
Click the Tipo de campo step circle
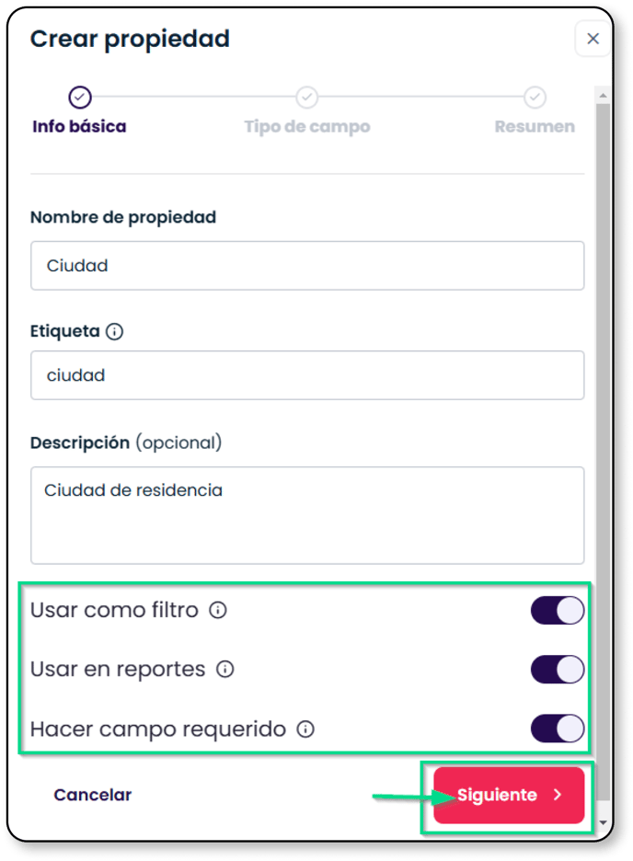point(307,98)
